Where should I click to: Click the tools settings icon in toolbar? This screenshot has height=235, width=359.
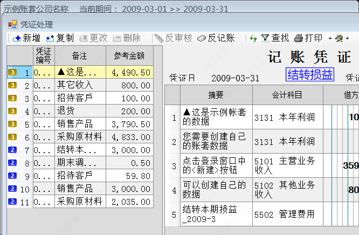click(339, 38)
